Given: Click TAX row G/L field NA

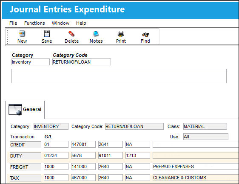Looking at the screenshot, I should click(x=138, y=178).
